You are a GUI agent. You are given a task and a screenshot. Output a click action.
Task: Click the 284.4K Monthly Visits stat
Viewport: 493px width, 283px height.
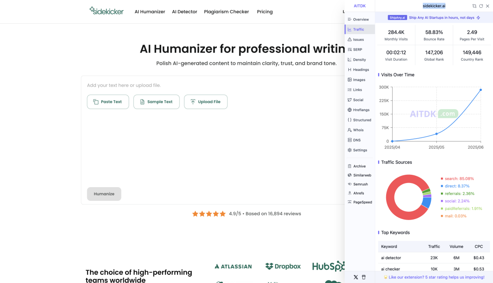point(396,35)
